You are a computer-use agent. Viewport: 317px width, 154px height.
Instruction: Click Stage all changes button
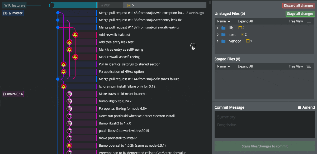coord(300,14)
